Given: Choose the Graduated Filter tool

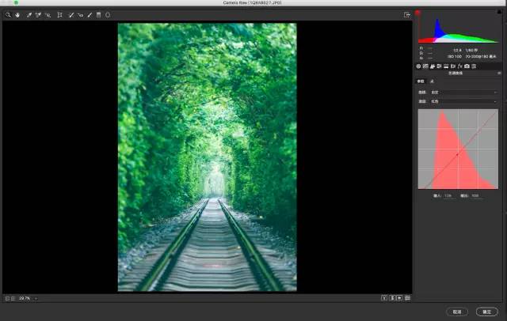Looking at the screenshot, I should (98, 14).
